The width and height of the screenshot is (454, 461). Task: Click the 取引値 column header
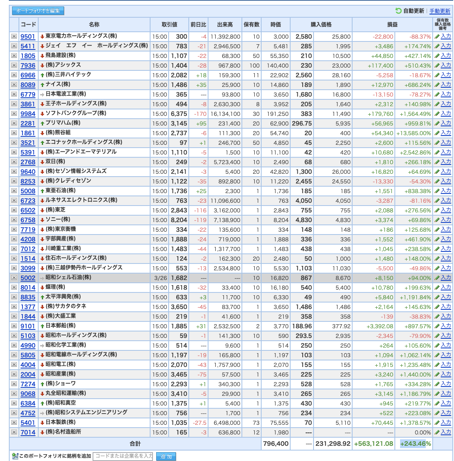169,25
